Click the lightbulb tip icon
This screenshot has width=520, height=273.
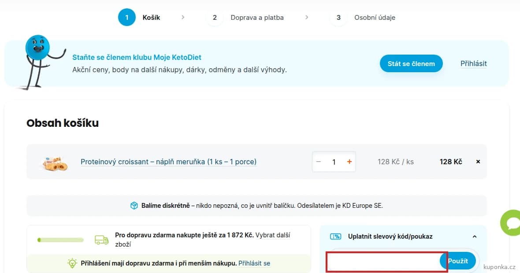tap(72, 263)
